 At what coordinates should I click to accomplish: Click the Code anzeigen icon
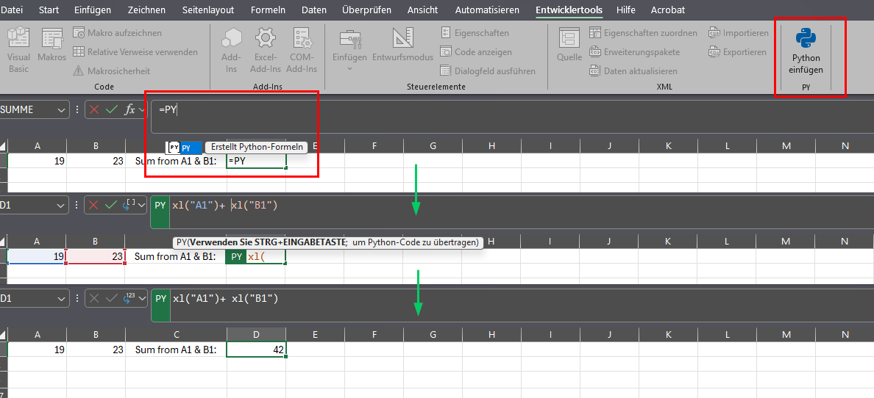point(476,52)
